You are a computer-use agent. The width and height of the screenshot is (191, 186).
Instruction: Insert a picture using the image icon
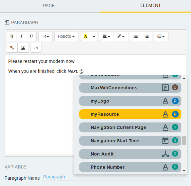(x=23, y=48)
